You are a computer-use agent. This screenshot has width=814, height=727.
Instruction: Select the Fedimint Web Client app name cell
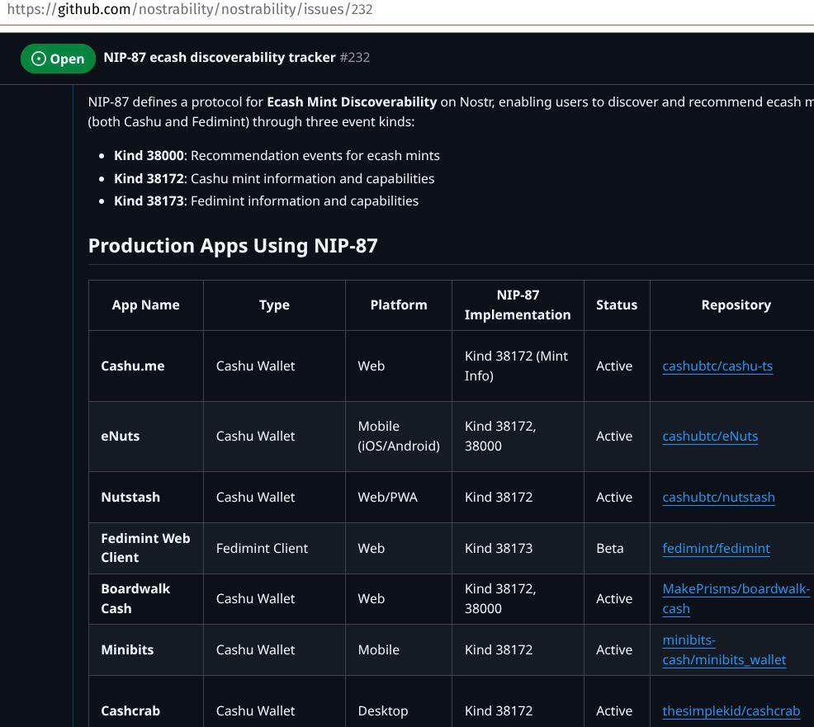(x=146, y=548)
